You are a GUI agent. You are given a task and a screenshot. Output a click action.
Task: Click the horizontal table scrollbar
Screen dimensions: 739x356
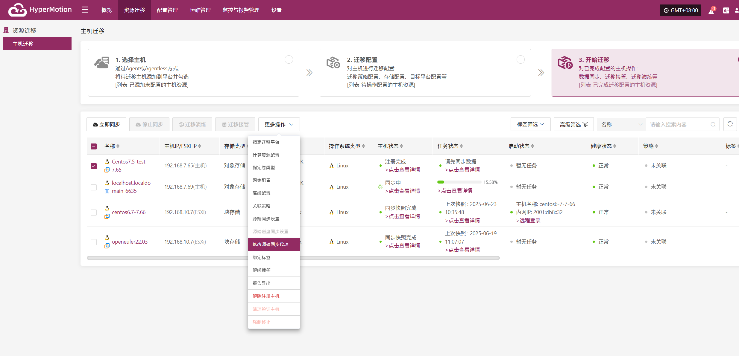tap(293, 258)
